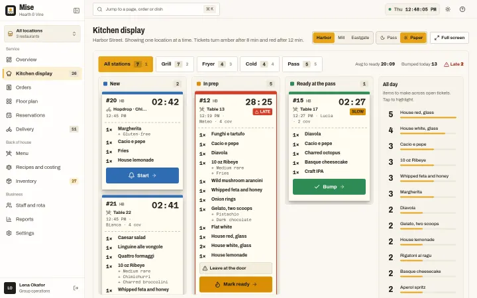Highlight Gelato, two scoops in All day
Image resolution: width=477 pixels, height=298 pixels.
click(x=421, y=226)
